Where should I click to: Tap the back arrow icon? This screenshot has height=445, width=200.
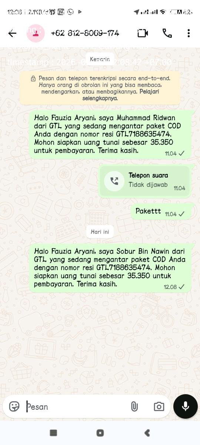(12, 33)
